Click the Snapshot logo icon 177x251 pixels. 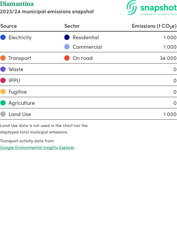pos(132,7)
